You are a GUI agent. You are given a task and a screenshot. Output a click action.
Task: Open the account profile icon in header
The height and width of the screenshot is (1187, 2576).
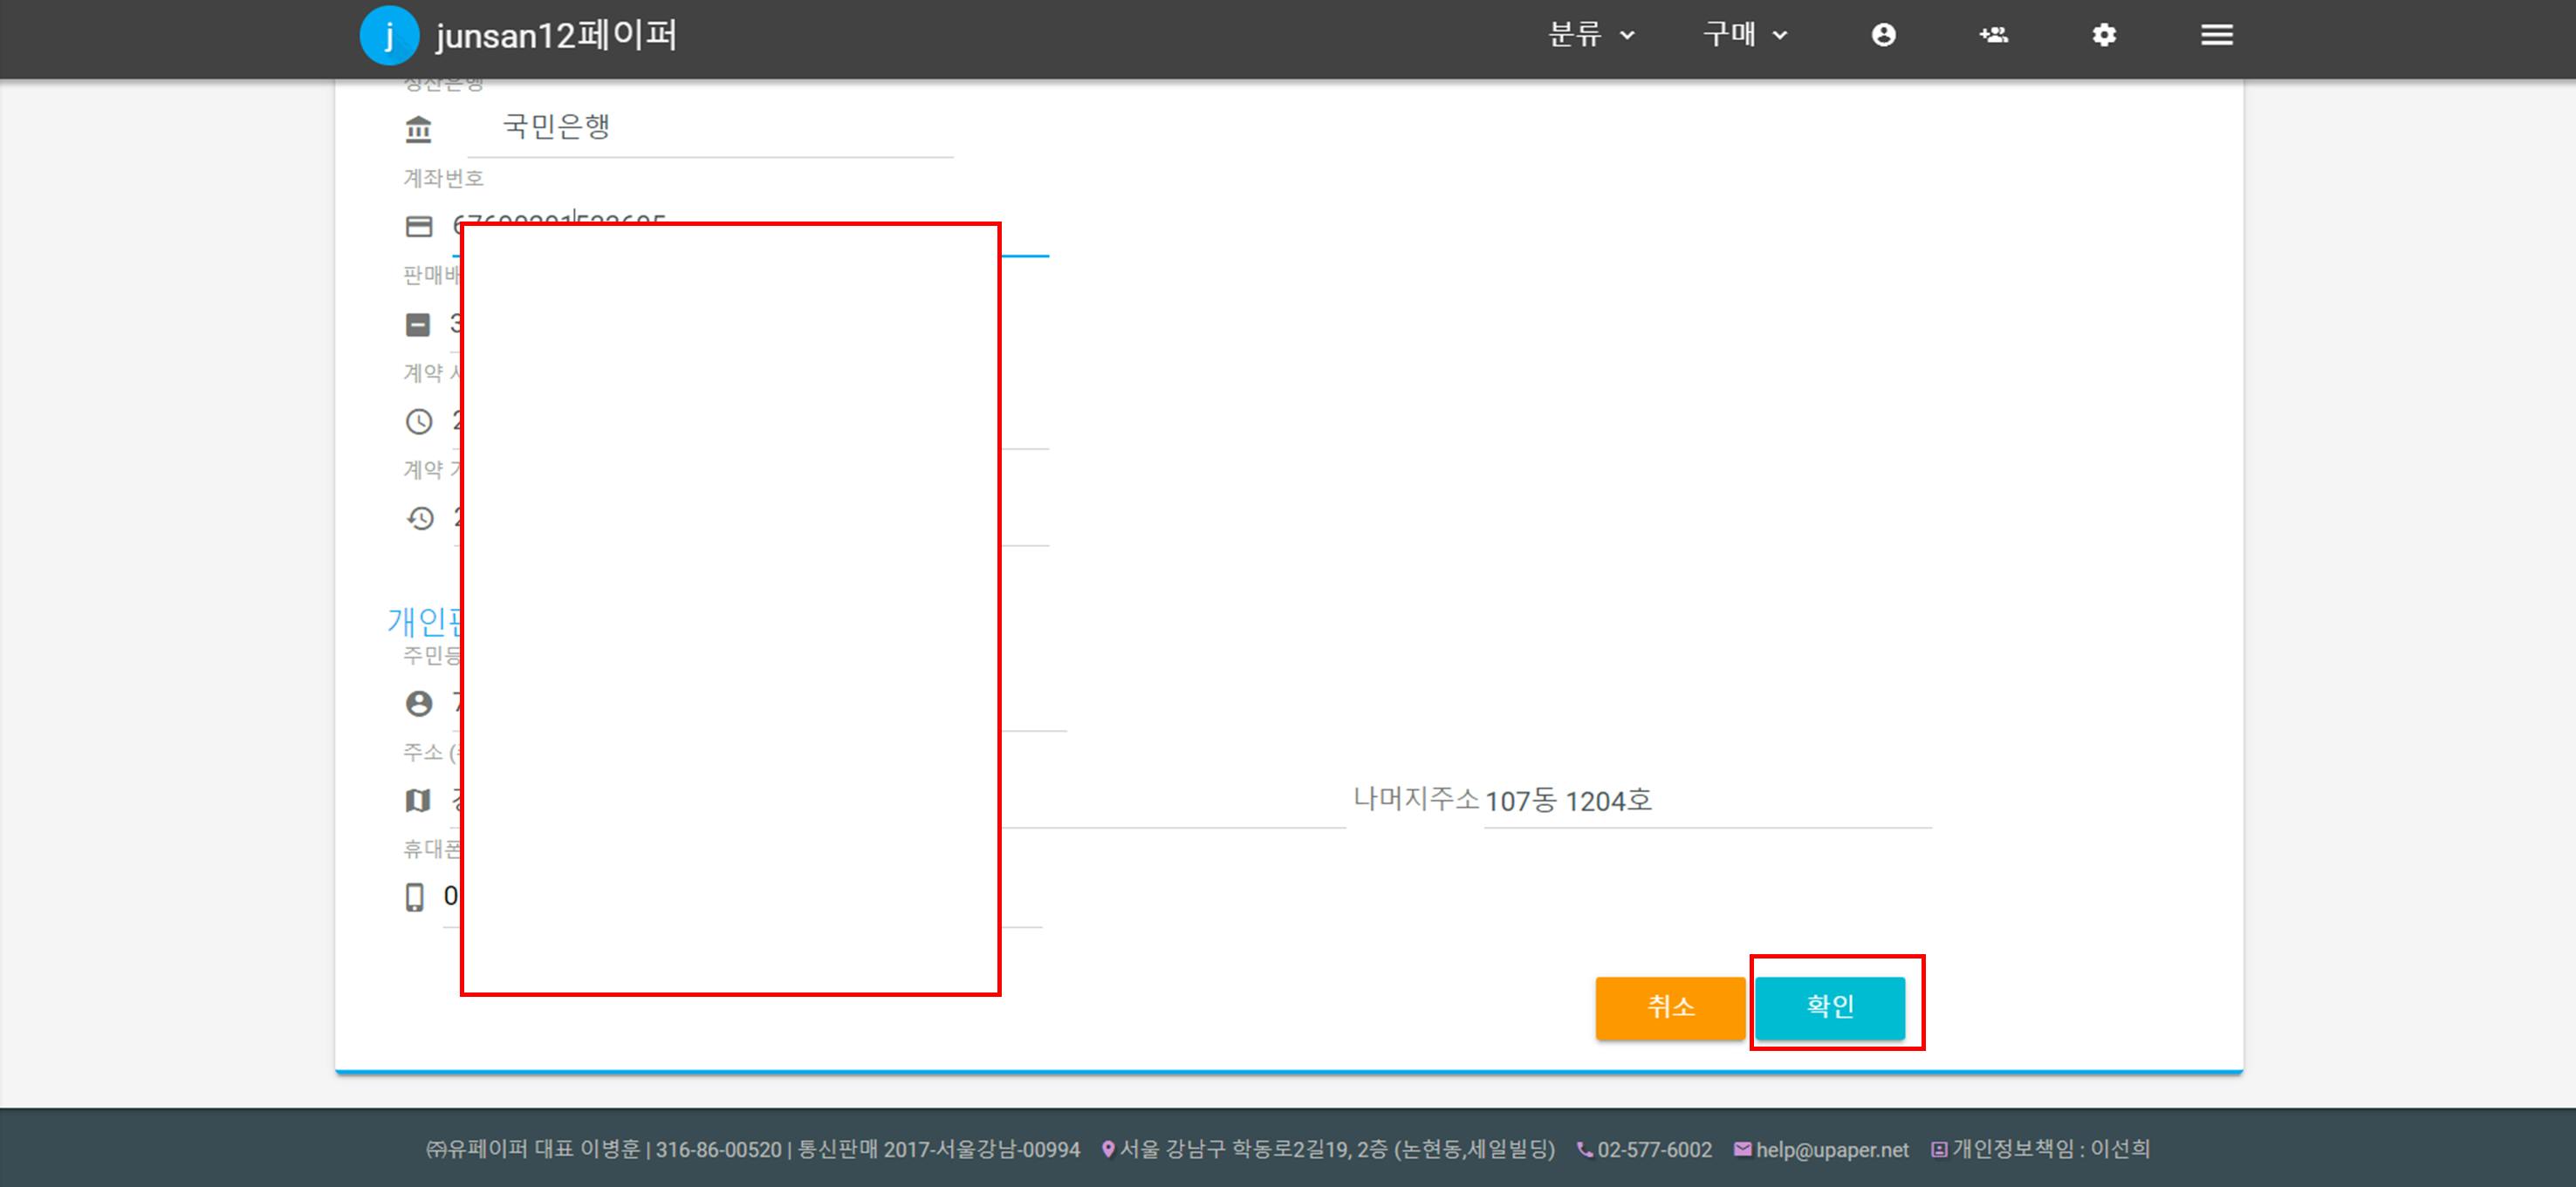coord(1883,35)
